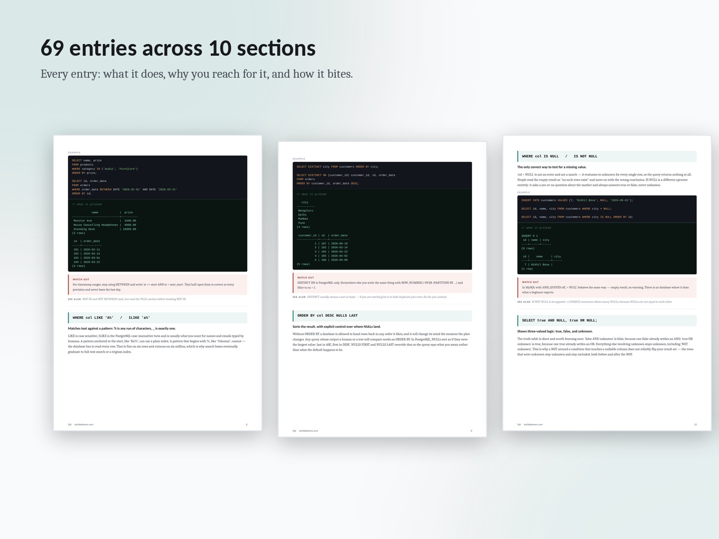This screenshot has width=719, height=539.
Task: Click footer "Sql · techbelievers.com" on left page
Action: pyautogui.click(x=80, y=424)
